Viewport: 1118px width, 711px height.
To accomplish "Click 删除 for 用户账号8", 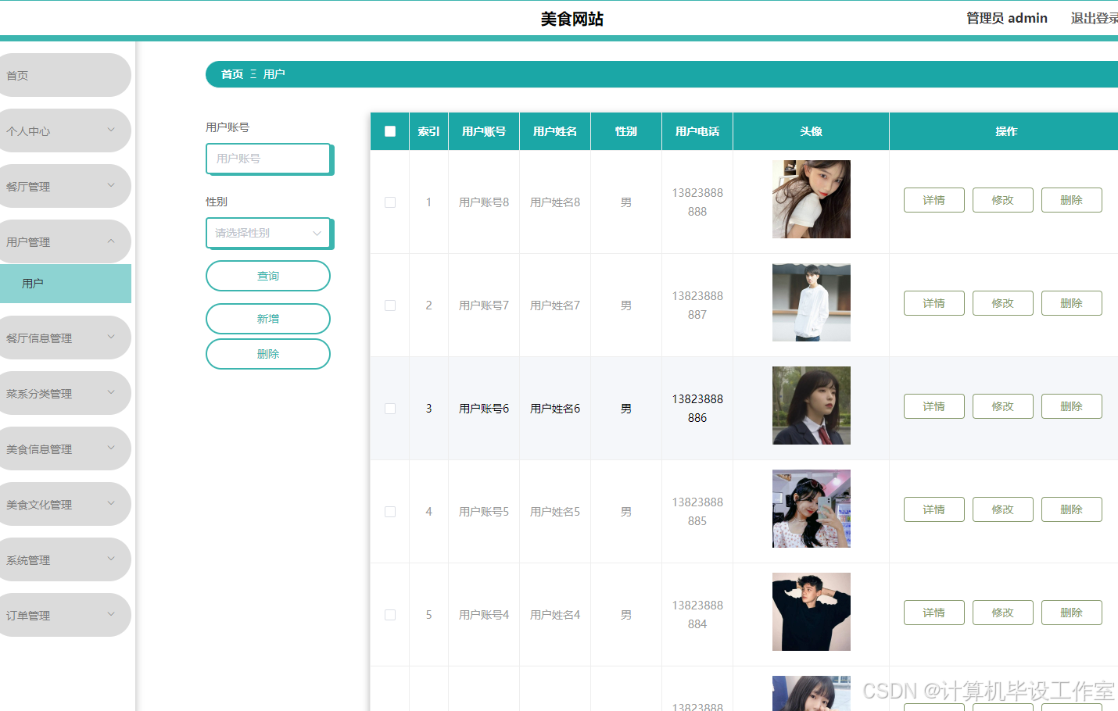I will pyautogui.click(x=1072, y=200).
